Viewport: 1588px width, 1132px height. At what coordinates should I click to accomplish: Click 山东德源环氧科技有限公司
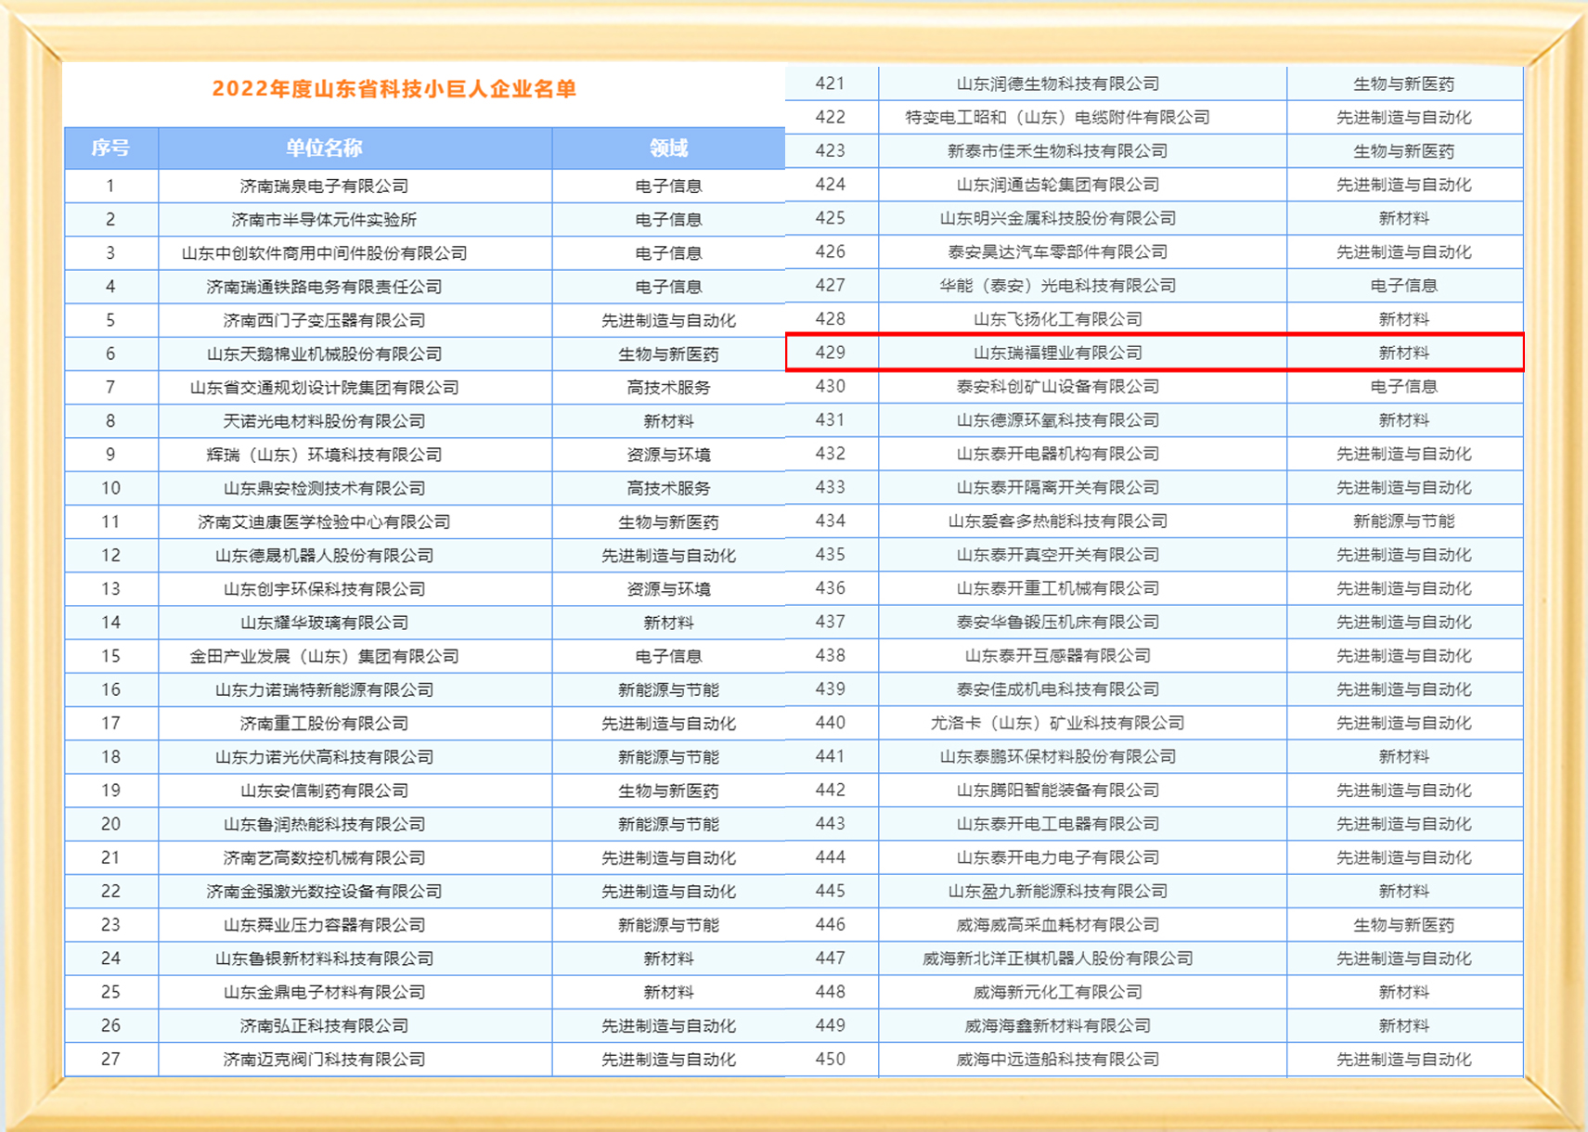pyautogui.click(x=1057, y=419)
